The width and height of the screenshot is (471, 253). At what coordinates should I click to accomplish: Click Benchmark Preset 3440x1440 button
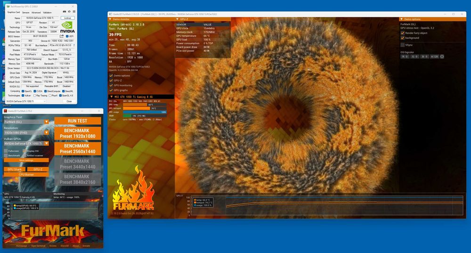coord(78,164)
